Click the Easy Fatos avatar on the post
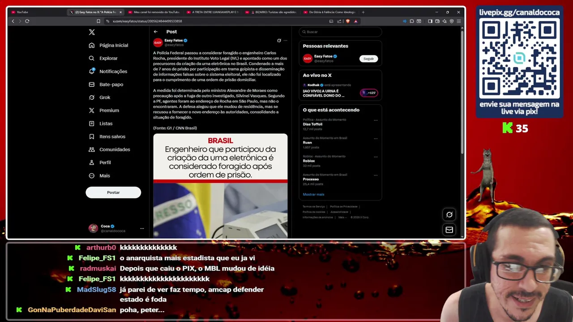The height and width of the screenshot is (322, 573). coord(158,42)
